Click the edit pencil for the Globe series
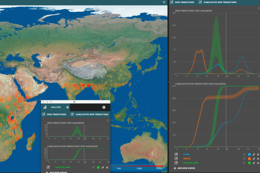The width and height of the screenshot is (260, 173). (253, 155)
